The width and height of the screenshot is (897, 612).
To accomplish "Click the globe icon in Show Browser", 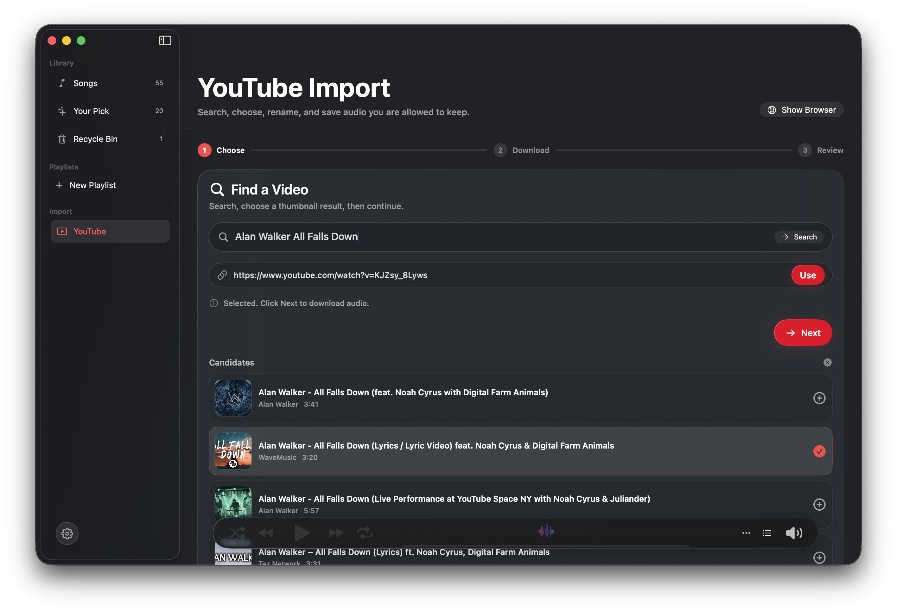I will [x=772, y=110].
